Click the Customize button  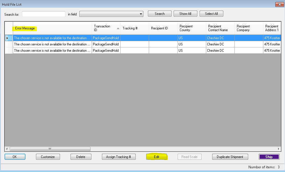(x=48, y=157)
